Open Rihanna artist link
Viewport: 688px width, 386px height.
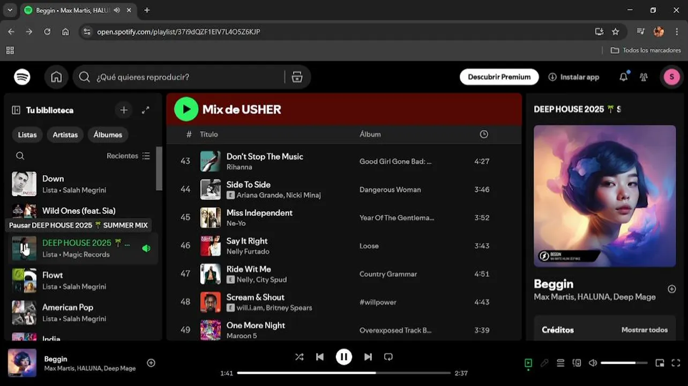click(239, 167)
